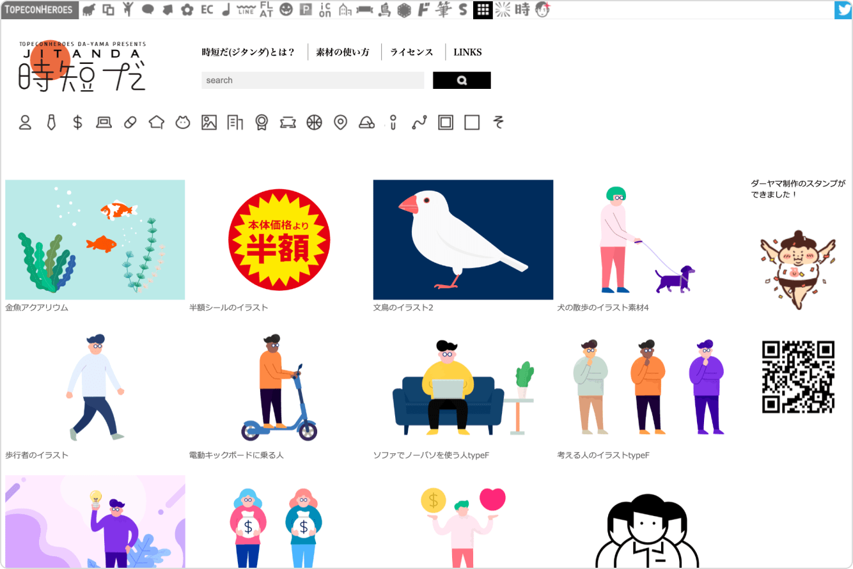Image resolution: width=853 pixels, height=569 pixels.
Task: Click the QR code image
Action: pyautogui.click(x=798, y=377)
